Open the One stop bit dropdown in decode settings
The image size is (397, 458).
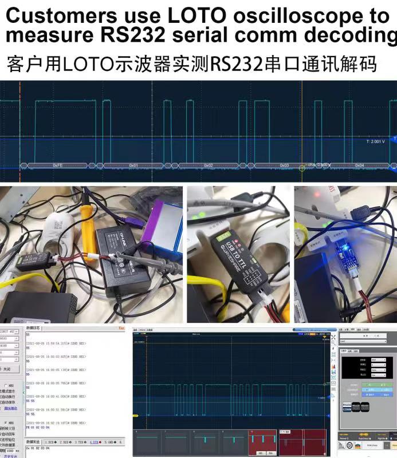pos(379,375)
